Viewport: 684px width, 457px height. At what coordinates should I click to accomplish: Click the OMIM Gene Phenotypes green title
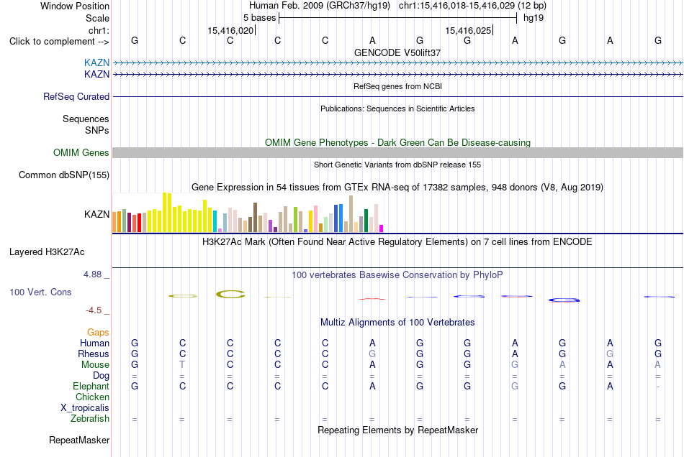[397, 143]
